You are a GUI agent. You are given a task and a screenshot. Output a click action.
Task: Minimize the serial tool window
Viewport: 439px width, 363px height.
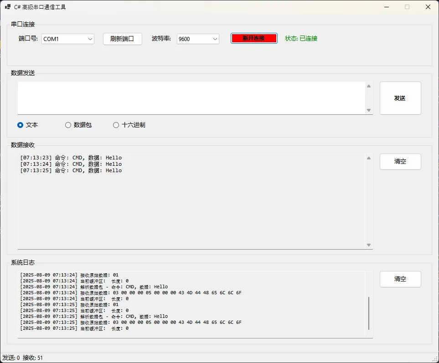(387, 7)
